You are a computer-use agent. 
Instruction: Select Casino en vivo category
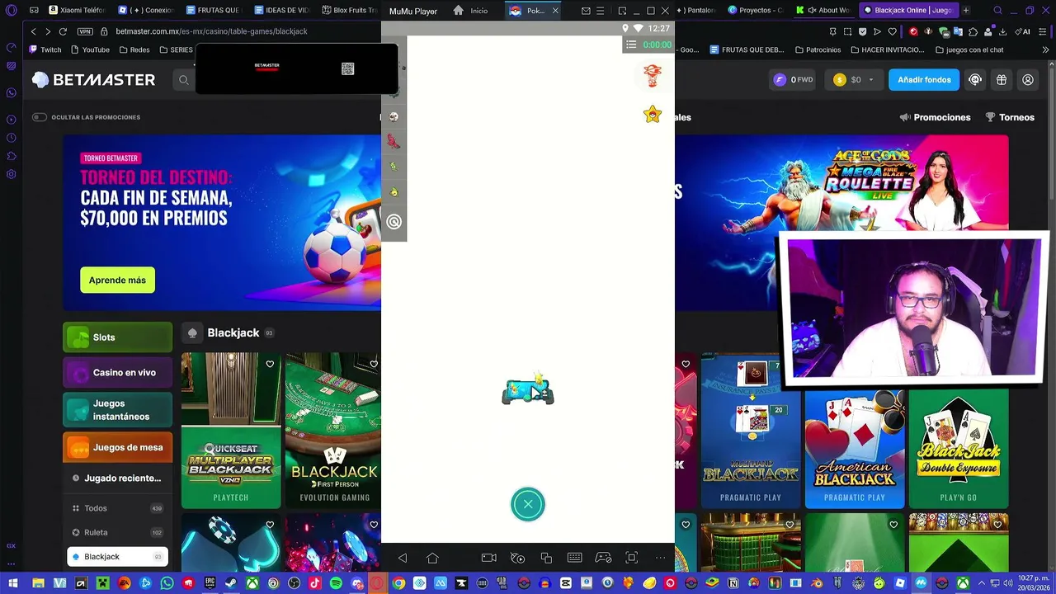[x=117, y=373]
